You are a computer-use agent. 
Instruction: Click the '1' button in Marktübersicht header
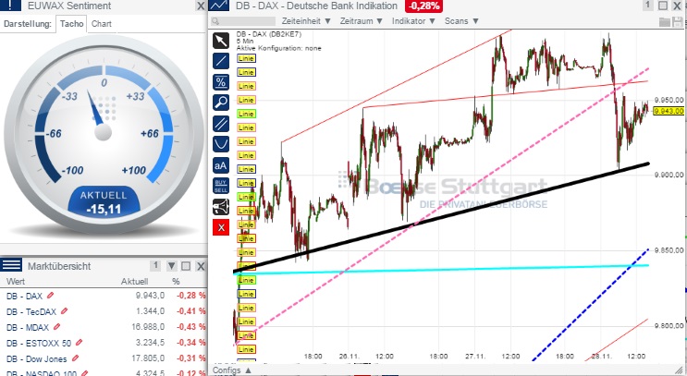click(154, 265)
